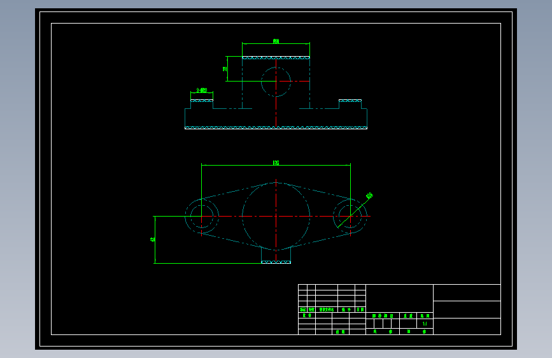552x358 pixels.
Task: Select the long center-distance dimension text above the plan view
Action: click(276, 163)
